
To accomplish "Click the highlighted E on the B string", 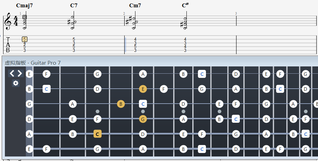I will point(142,89).
